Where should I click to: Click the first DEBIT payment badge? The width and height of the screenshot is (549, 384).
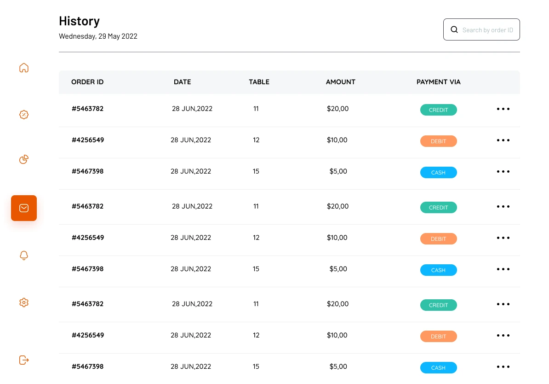click(x=438, y=141)
